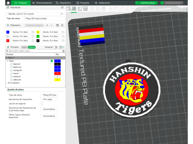Edit preset for filament 5

(33, 40)
